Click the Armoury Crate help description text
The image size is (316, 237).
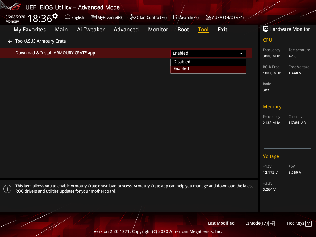(x=134, y=189)
